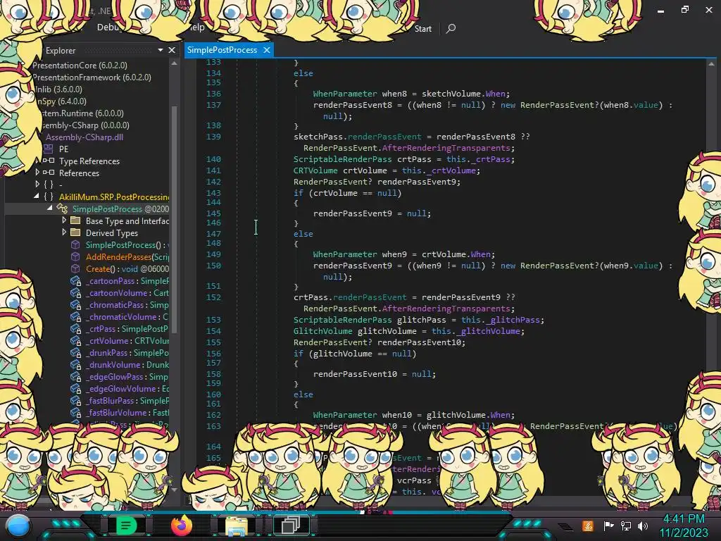Screen dimensions: 721x541
Task: Click the _crtPass field icon
Action: click(x=76, y=328)
